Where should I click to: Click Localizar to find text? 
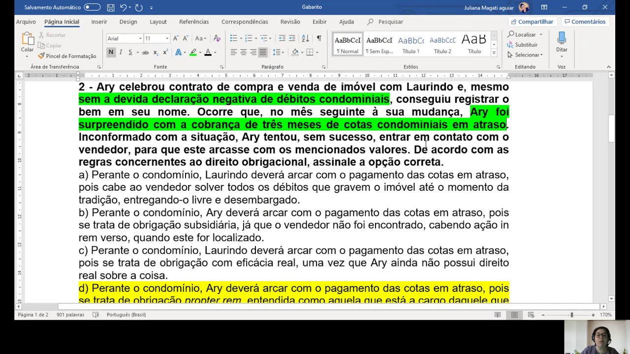[x=525, y=34]
